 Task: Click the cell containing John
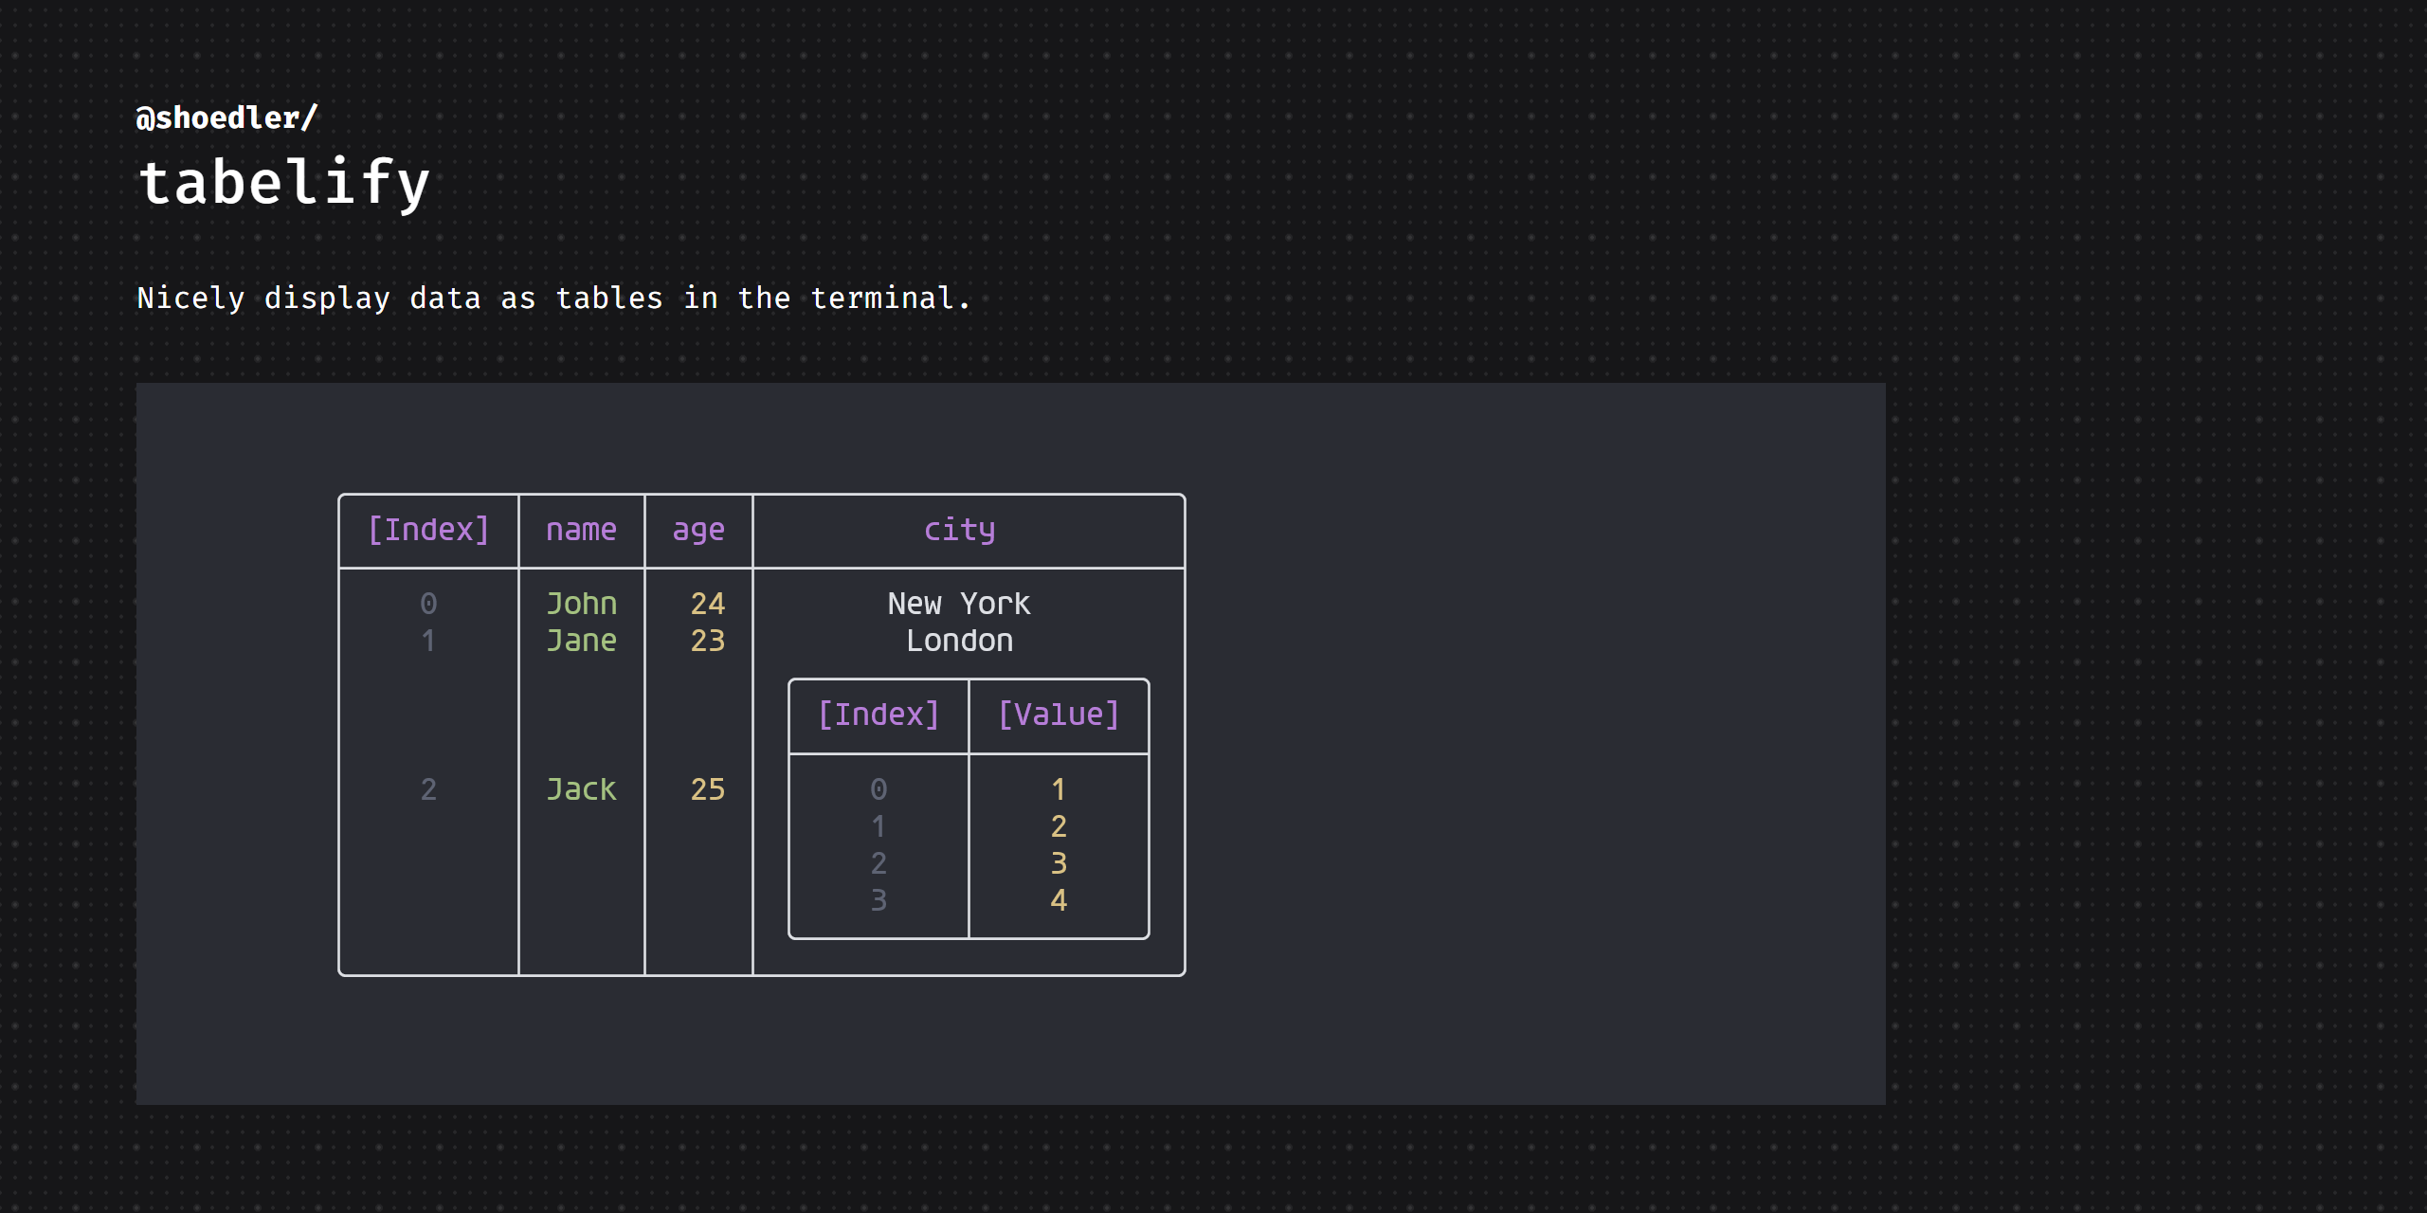581,603
